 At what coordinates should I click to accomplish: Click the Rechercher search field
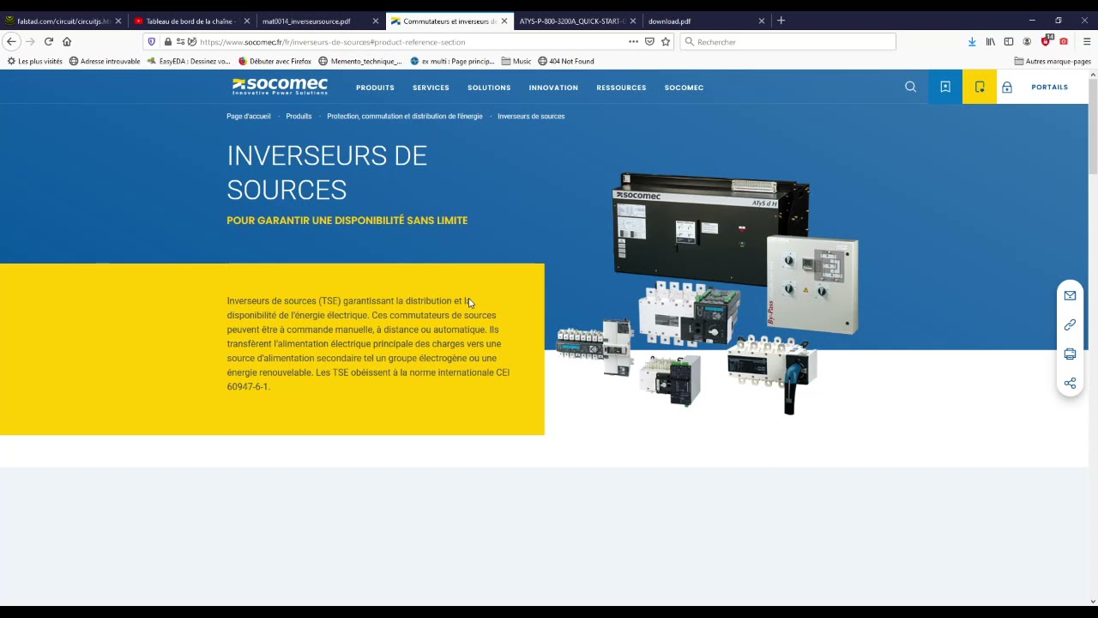click(x=787, y=41)
